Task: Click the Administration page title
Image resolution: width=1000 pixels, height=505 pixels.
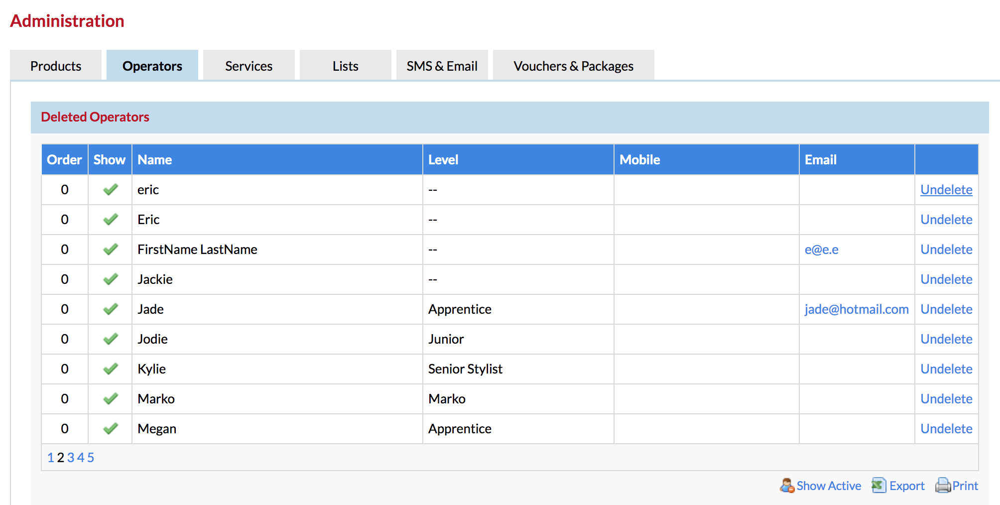Action: point(67,21)
